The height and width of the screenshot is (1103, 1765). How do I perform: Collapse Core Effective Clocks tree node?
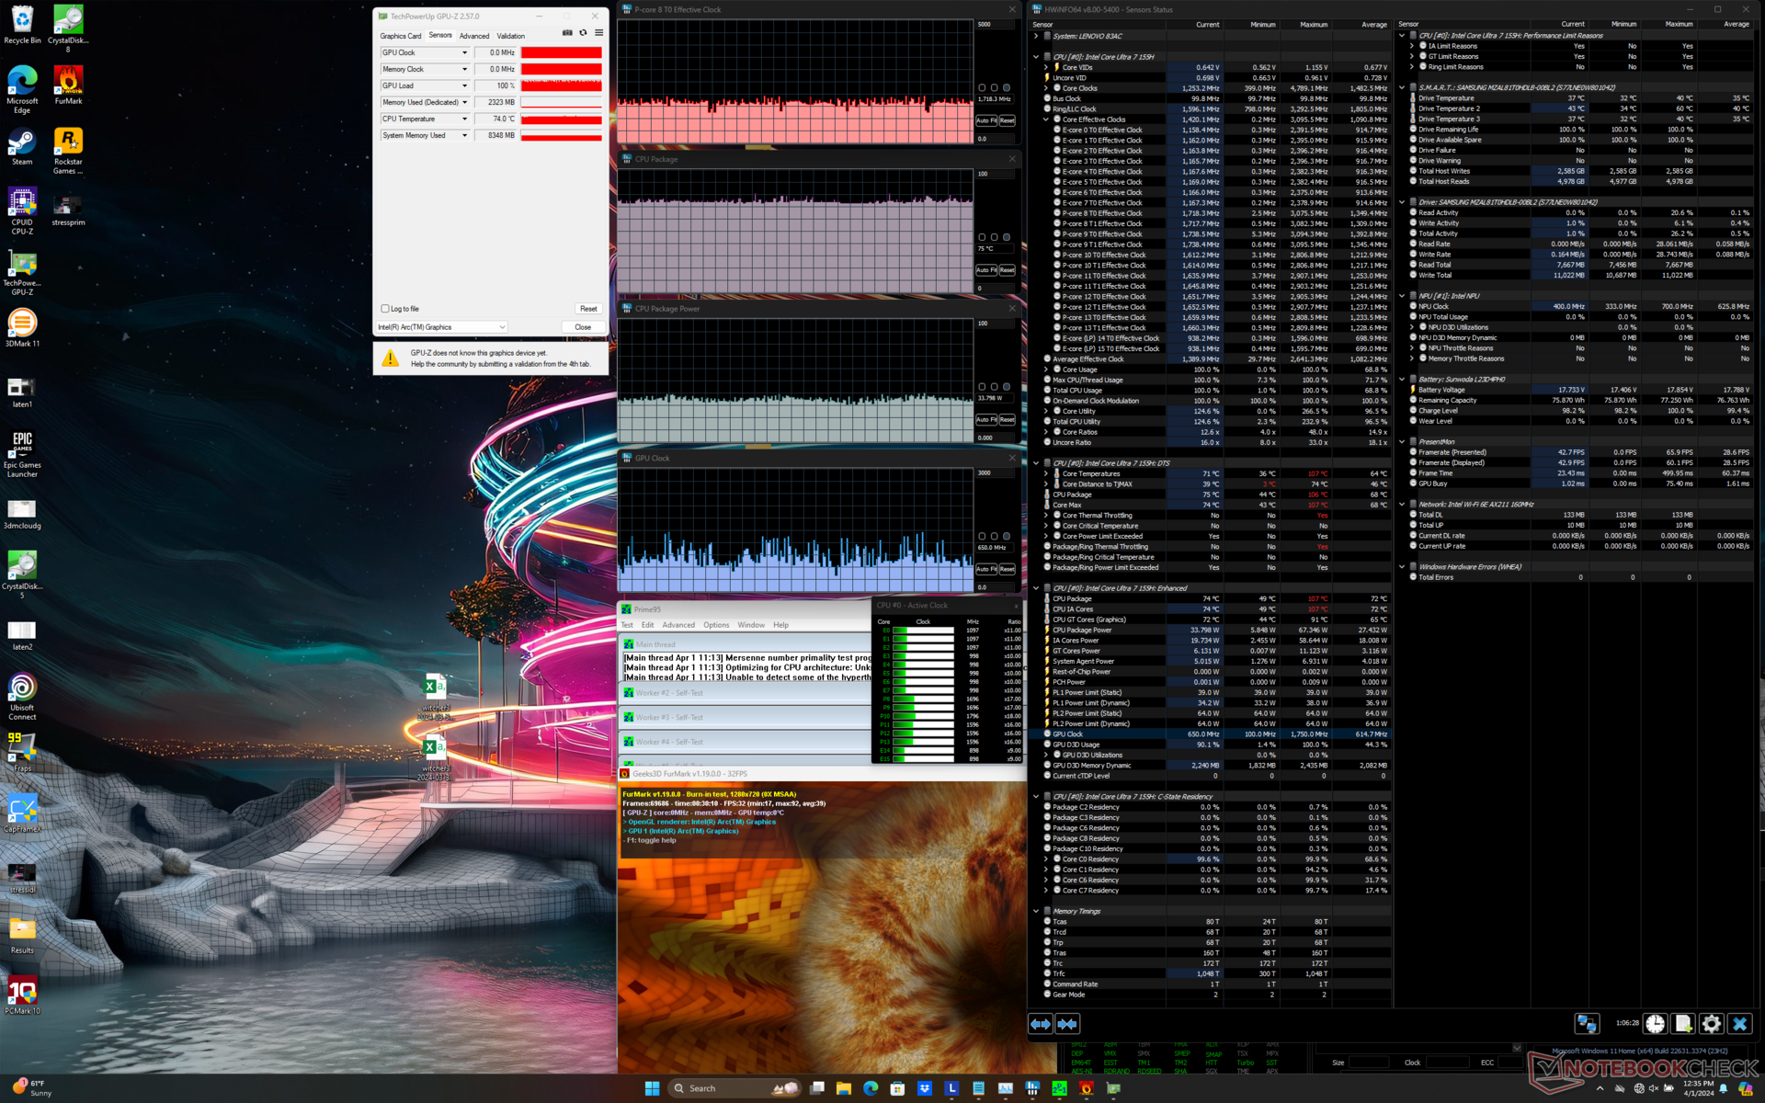[x=1046, y=119]
